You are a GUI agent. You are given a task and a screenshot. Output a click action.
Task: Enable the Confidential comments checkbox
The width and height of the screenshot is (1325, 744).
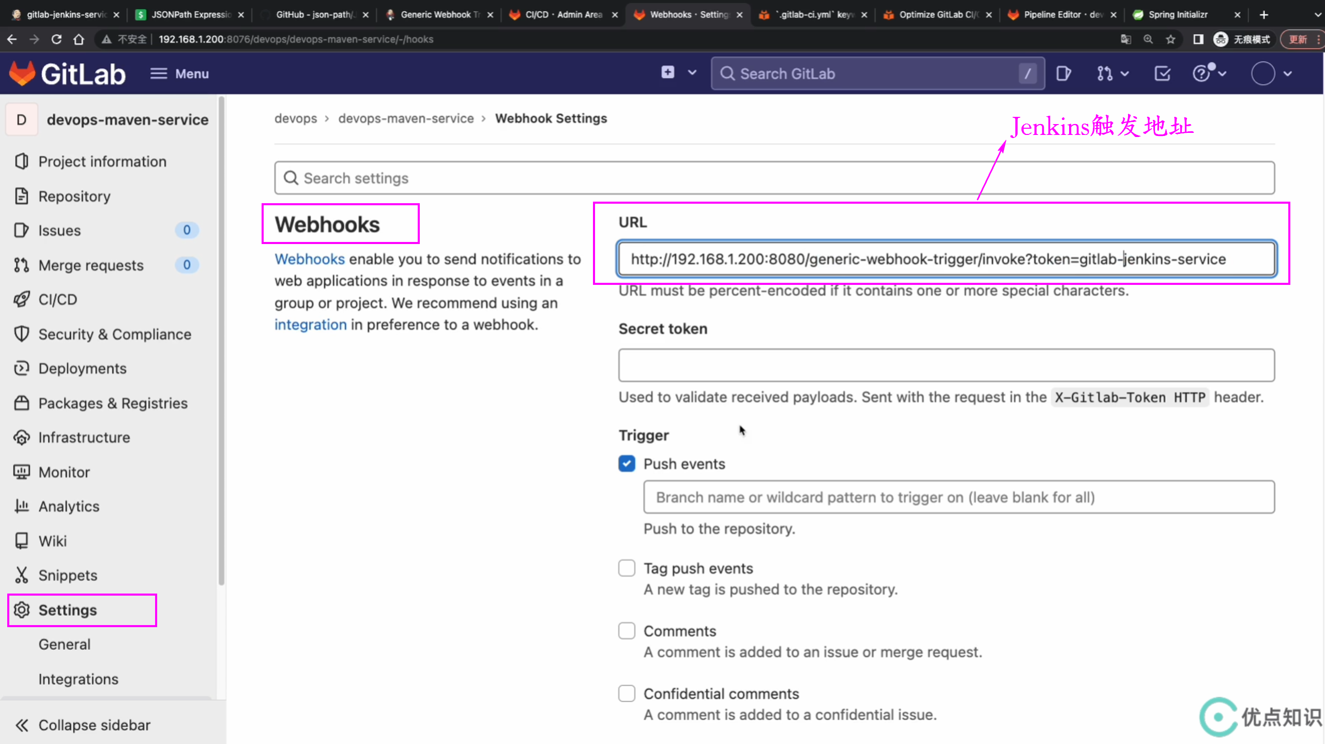coord(627,693)
